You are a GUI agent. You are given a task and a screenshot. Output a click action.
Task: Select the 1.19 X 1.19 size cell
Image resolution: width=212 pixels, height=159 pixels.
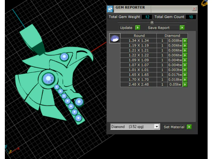139,45
